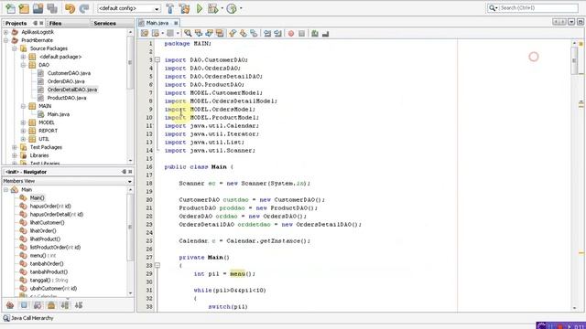Viewport: 586px width, 329px height.
Task: Toggle Bookmark in editor toolbar
Action: click(x=254, y=34)
